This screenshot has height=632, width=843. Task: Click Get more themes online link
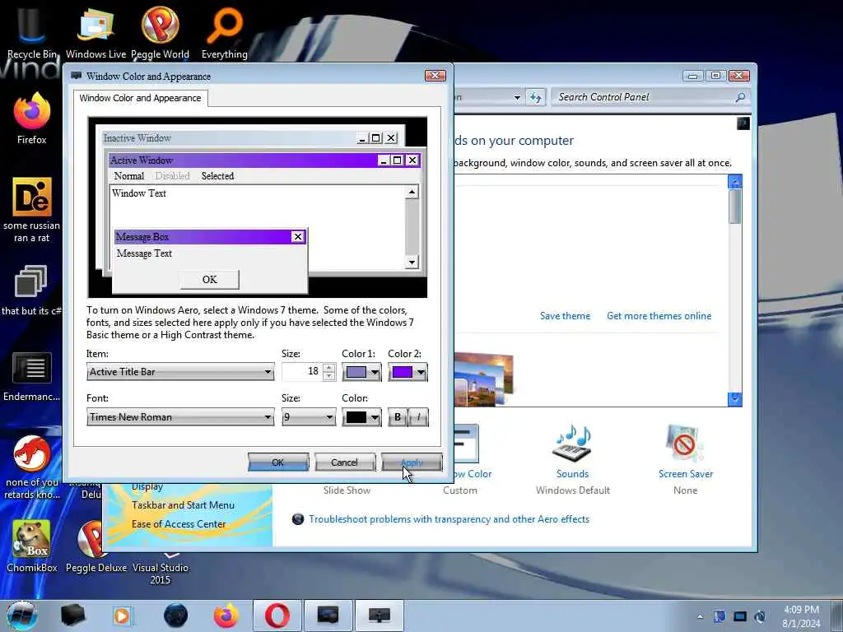pos(659,316)
